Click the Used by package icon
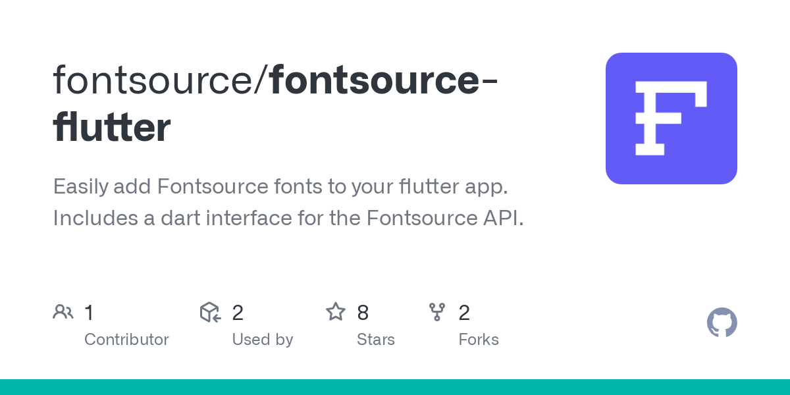 tap(210, 312)
